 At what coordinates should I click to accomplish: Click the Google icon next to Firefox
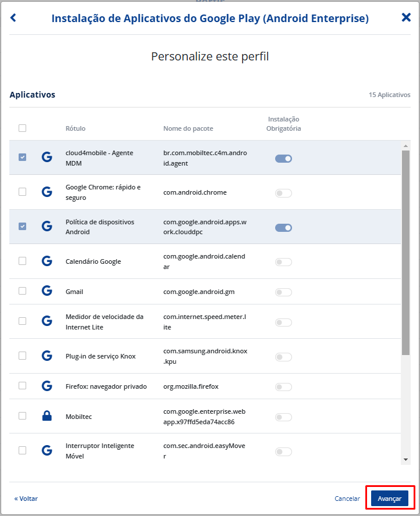coord(47,386)
